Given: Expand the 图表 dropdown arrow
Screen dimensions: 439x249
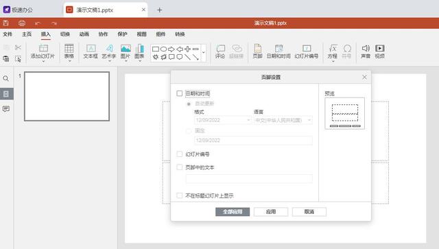Looking at the screenshot, I should click(139, 61).
